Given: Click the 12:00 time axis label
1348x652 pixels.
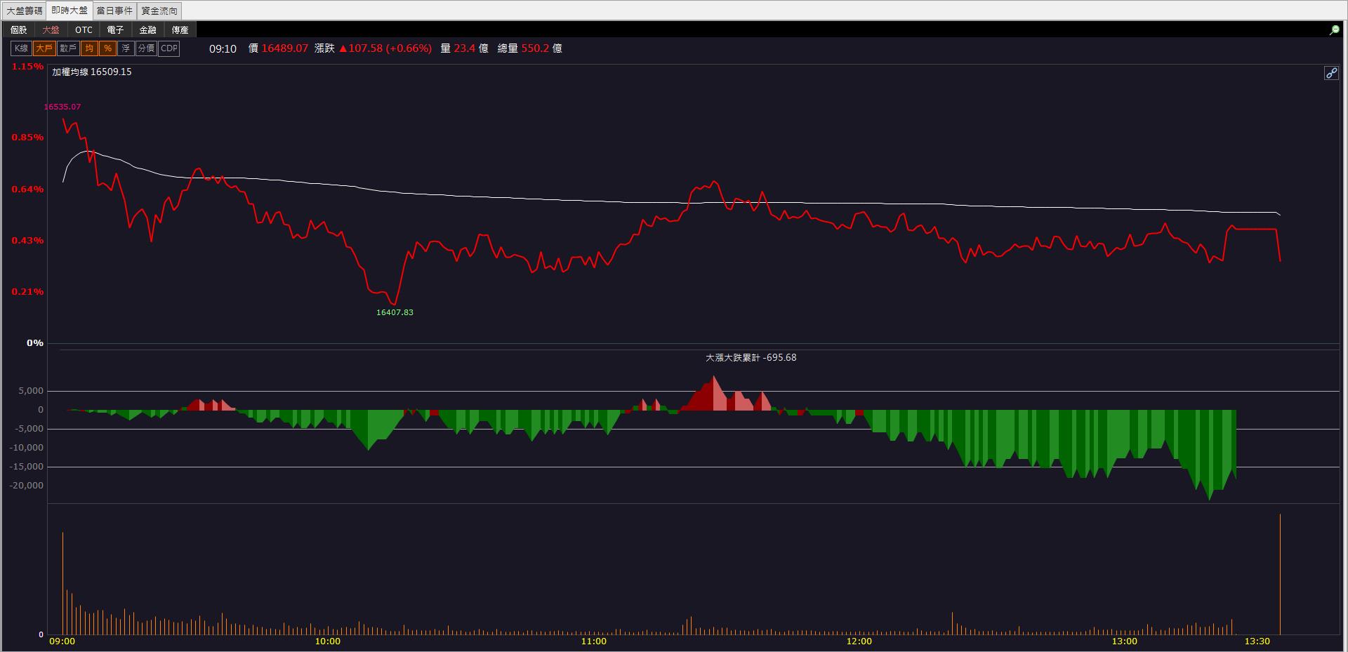Looking at the screenshot, I should pos(859,641).
